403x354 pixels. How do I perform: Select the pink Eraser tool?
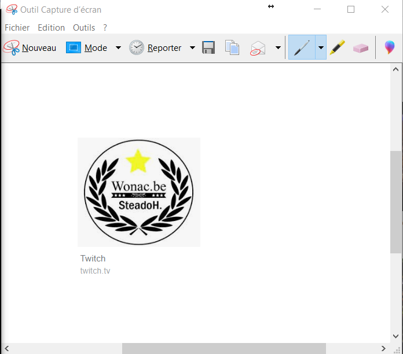click(x=361, y=48)
